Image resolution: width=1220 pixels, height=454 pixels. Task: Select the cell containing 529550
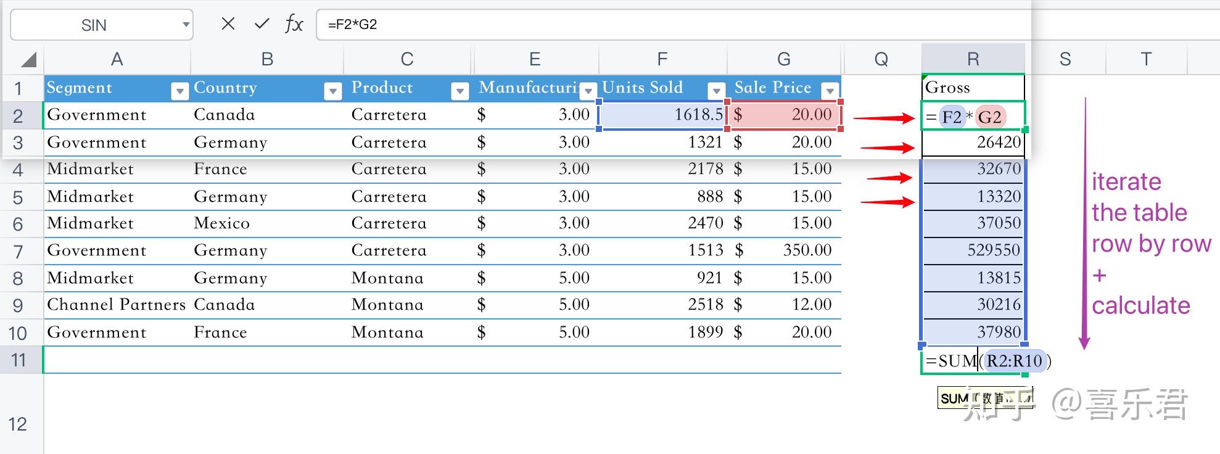[x=973, y=250]
